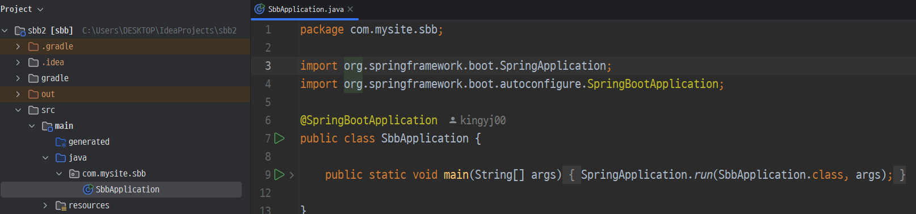Click the kingyj00 author annotation icon
The height and width of the screenshot is (214, 916).
click(x=453, y=120)
